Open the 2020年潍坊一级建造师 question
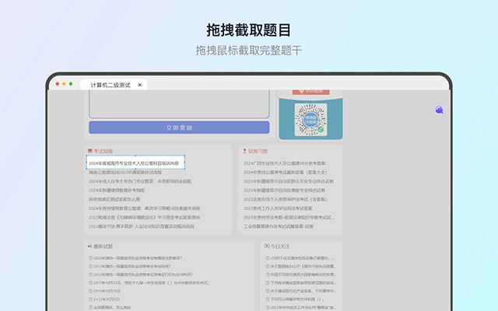The height and width of the screenshot is (311, 498). (138, 258)
